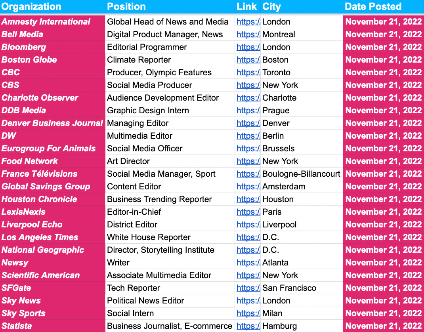Viewport: 424px width, 332px height.
Task: Select the Bloomberg organization cell
Action: point(52,47)
